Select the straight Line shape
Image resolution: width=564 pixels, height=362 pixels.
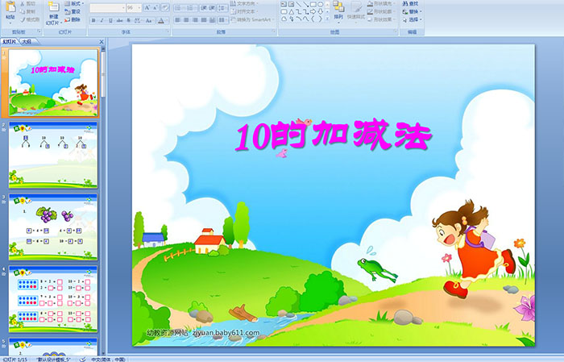(299, 4)
